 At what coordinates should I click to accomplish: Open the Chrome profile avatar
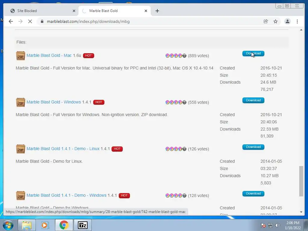pyautogui.click(x=287, y=21)
